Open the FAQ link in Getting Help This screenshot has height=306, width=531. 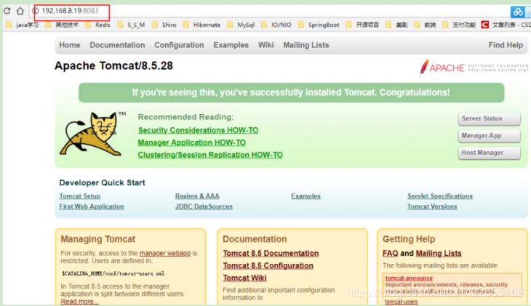tap(390, 253)
